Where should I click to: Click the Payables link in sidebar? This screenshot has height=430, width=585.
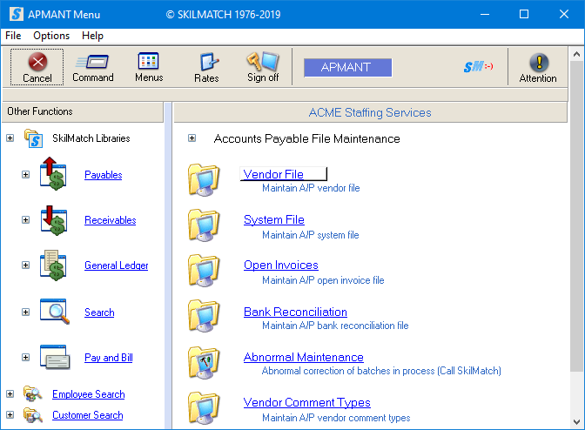[104, 175]
